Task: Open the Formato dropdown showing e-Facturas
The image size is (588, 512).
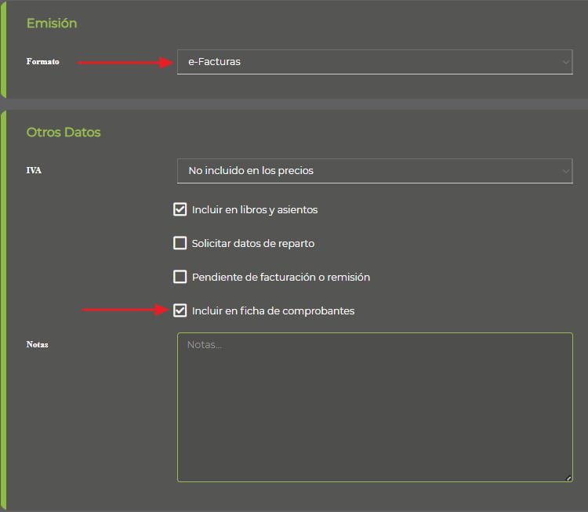Action: 375,62
